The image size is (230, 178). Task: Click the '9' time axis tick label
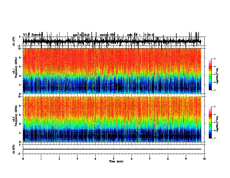pyautogui.click(x=186, y=159)
